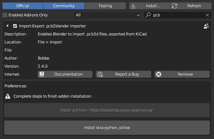
Task: Enable the Testing filter tab
Action: coord(105,6)
